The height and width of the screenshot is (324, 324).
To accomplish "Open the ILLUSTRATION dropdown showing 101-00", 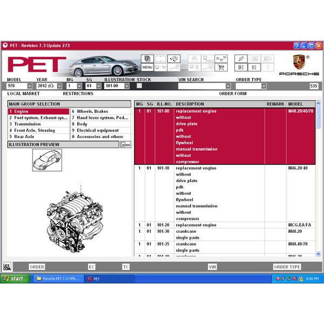I will click(x=127, y=86).
